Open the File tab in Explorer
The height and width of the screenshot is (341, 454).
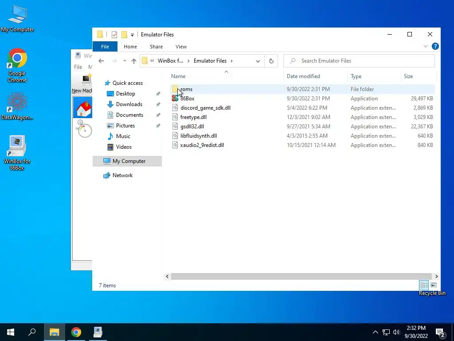(x=105, y=47)
